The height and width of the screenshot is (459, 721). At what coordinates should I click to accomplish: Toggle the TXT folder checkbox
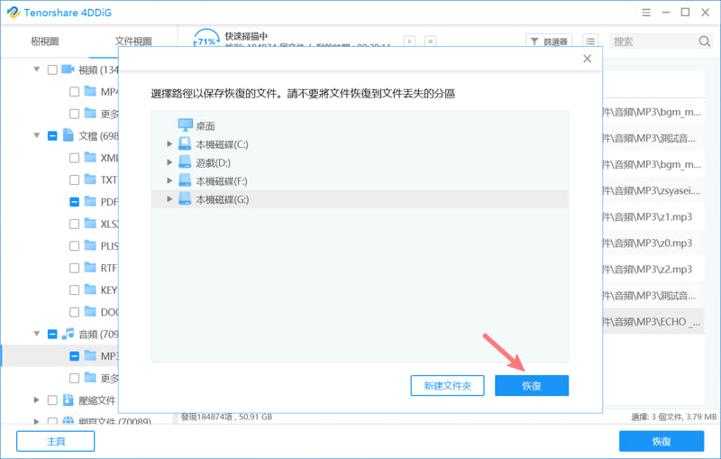tap(74, 179)
